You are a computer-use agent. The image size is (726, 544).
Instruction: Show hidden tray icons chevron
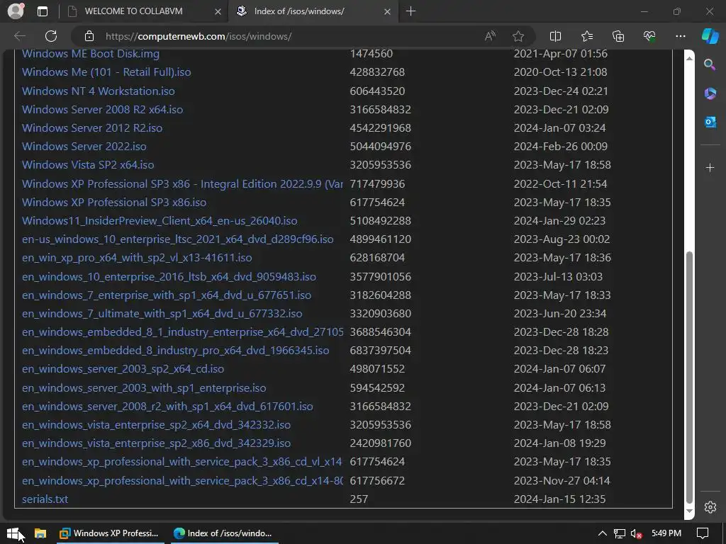coord(602,533)
